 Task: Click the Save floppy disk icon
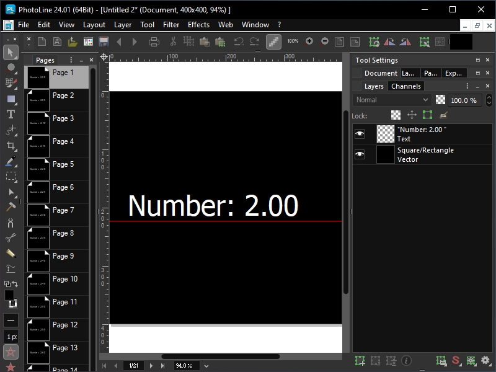point(104,42)
